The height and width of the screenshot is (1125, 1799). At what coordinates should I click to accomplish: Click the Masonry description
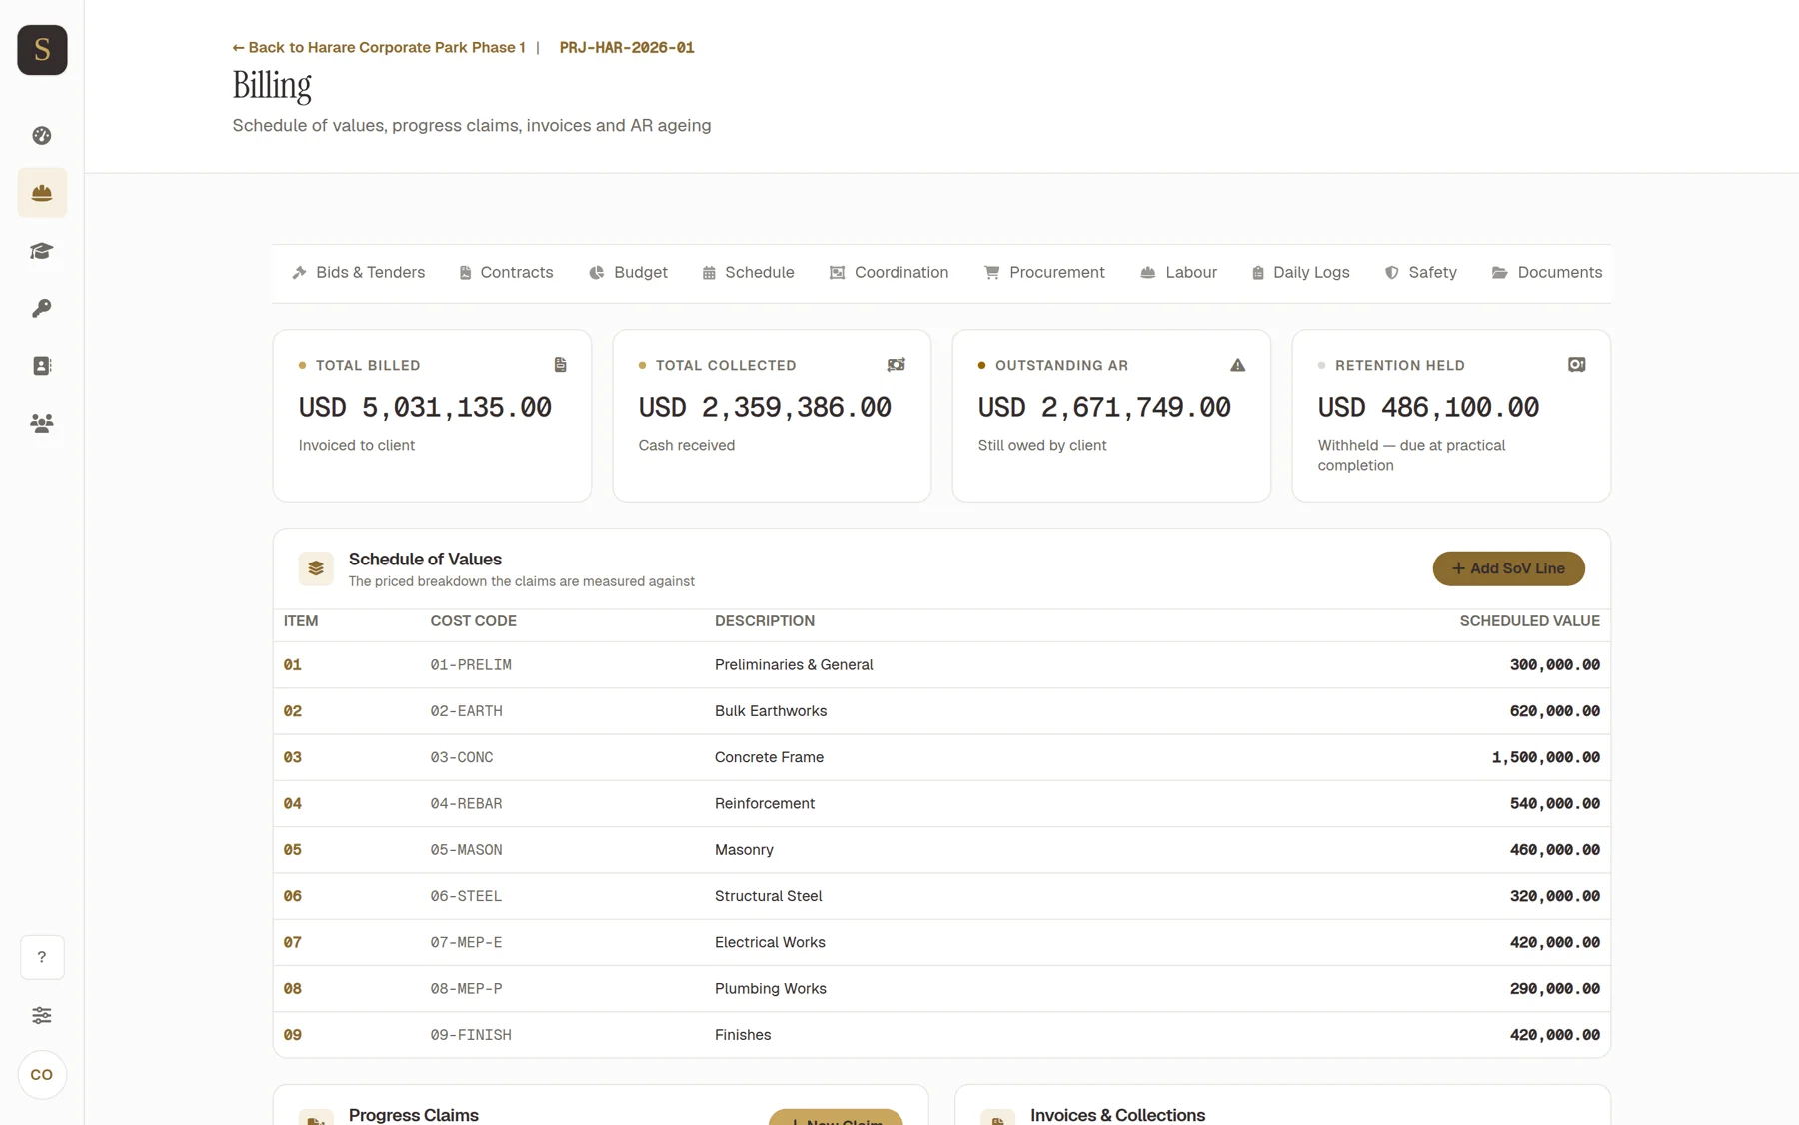[744, 850]
